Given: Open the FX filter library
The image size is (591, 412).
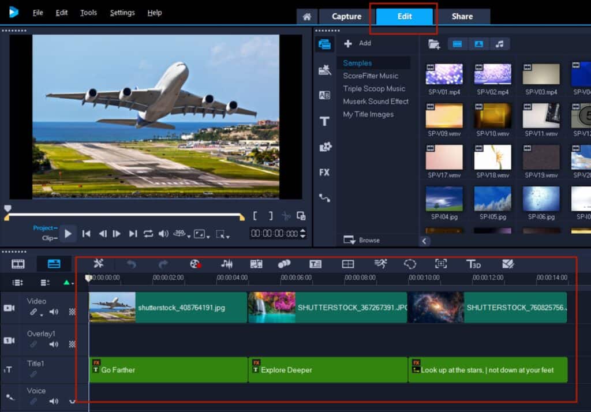Looking at the screenshot, I should (324, 173).
